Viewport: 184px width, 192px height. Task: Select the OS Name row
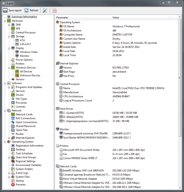116,26
